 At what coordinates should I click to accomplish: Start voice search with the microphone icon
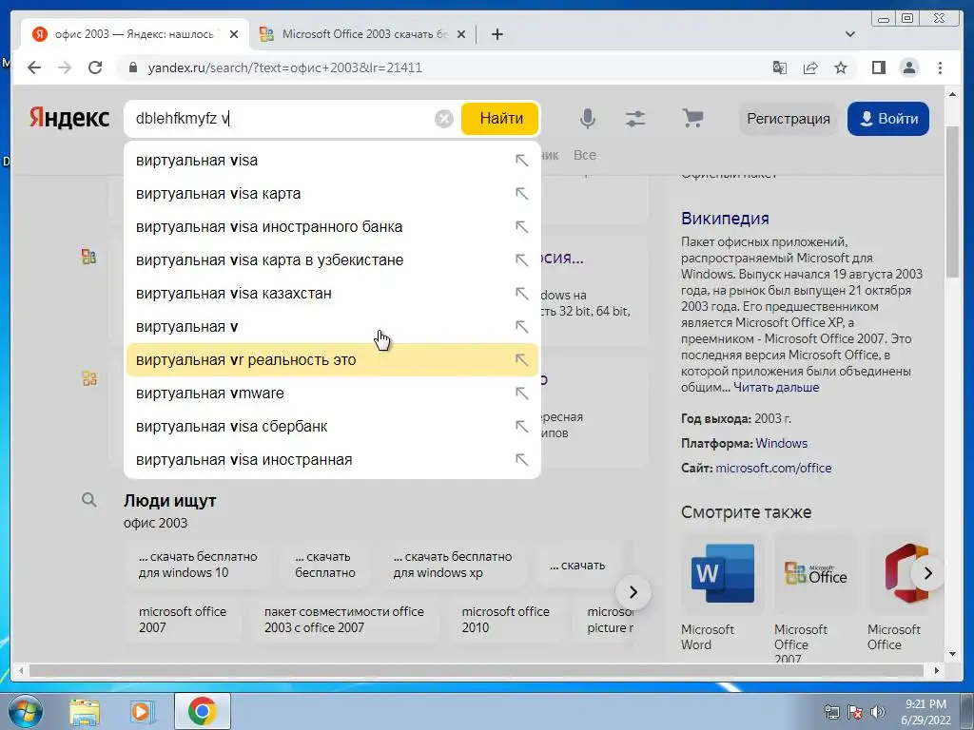point(587,118)
